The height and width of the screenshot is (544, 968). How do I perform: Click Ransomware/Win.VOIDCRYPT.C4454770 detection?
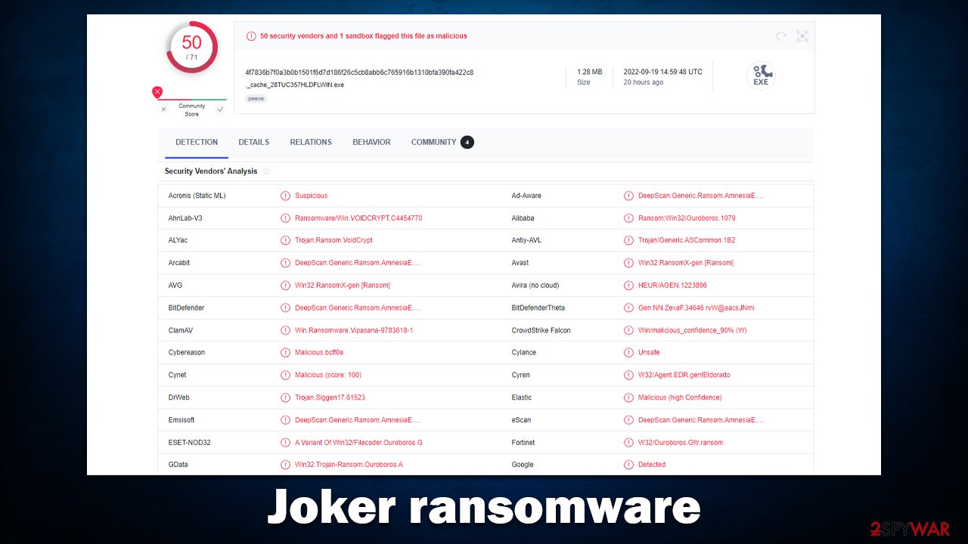point(358,218)
